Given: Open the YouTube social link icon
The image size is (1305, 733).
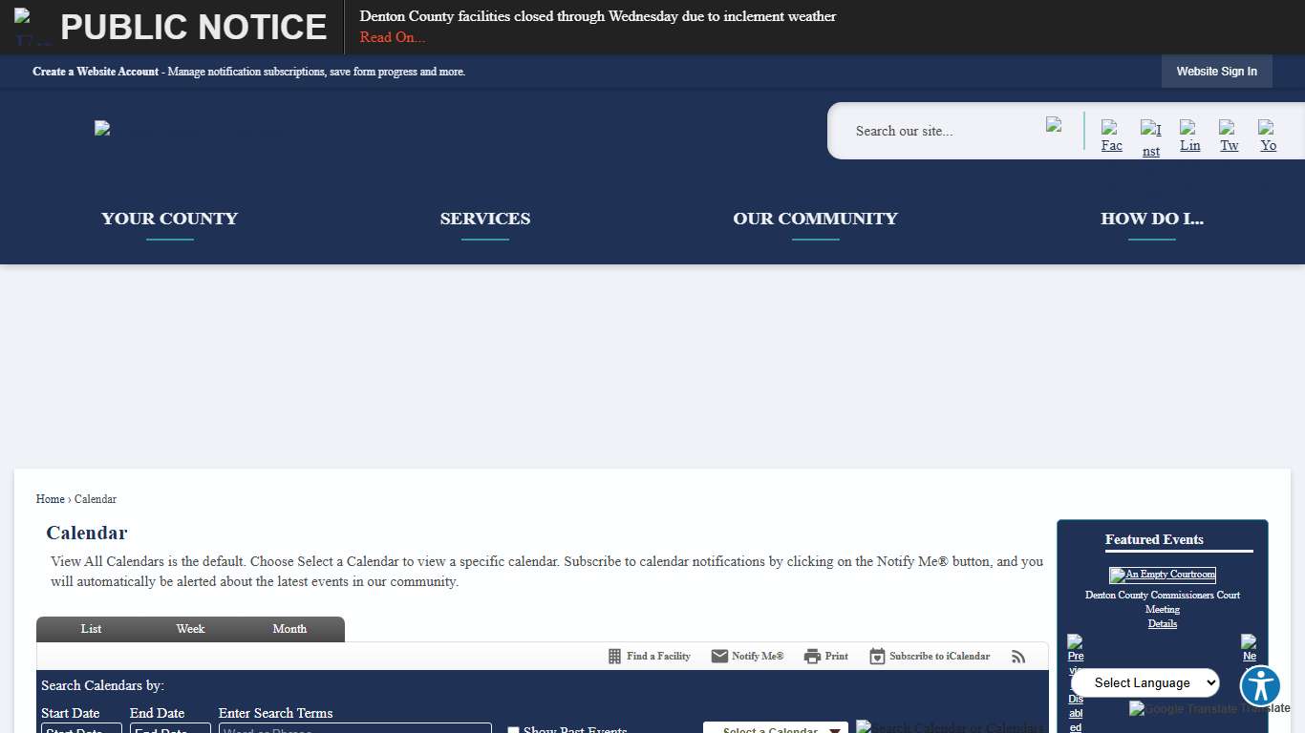Looking at the screenshot, I should click(x=1268, y=136).
